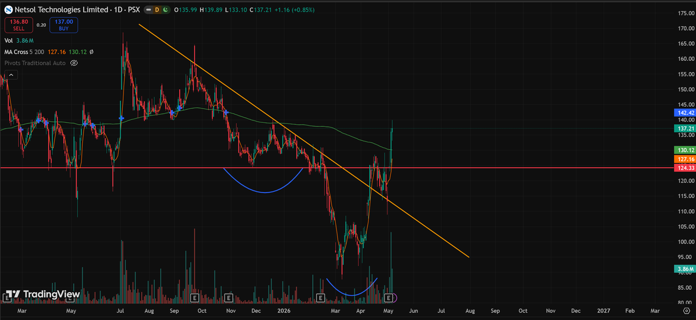Select the Vol indicator legend label

[x=8, y=41]
